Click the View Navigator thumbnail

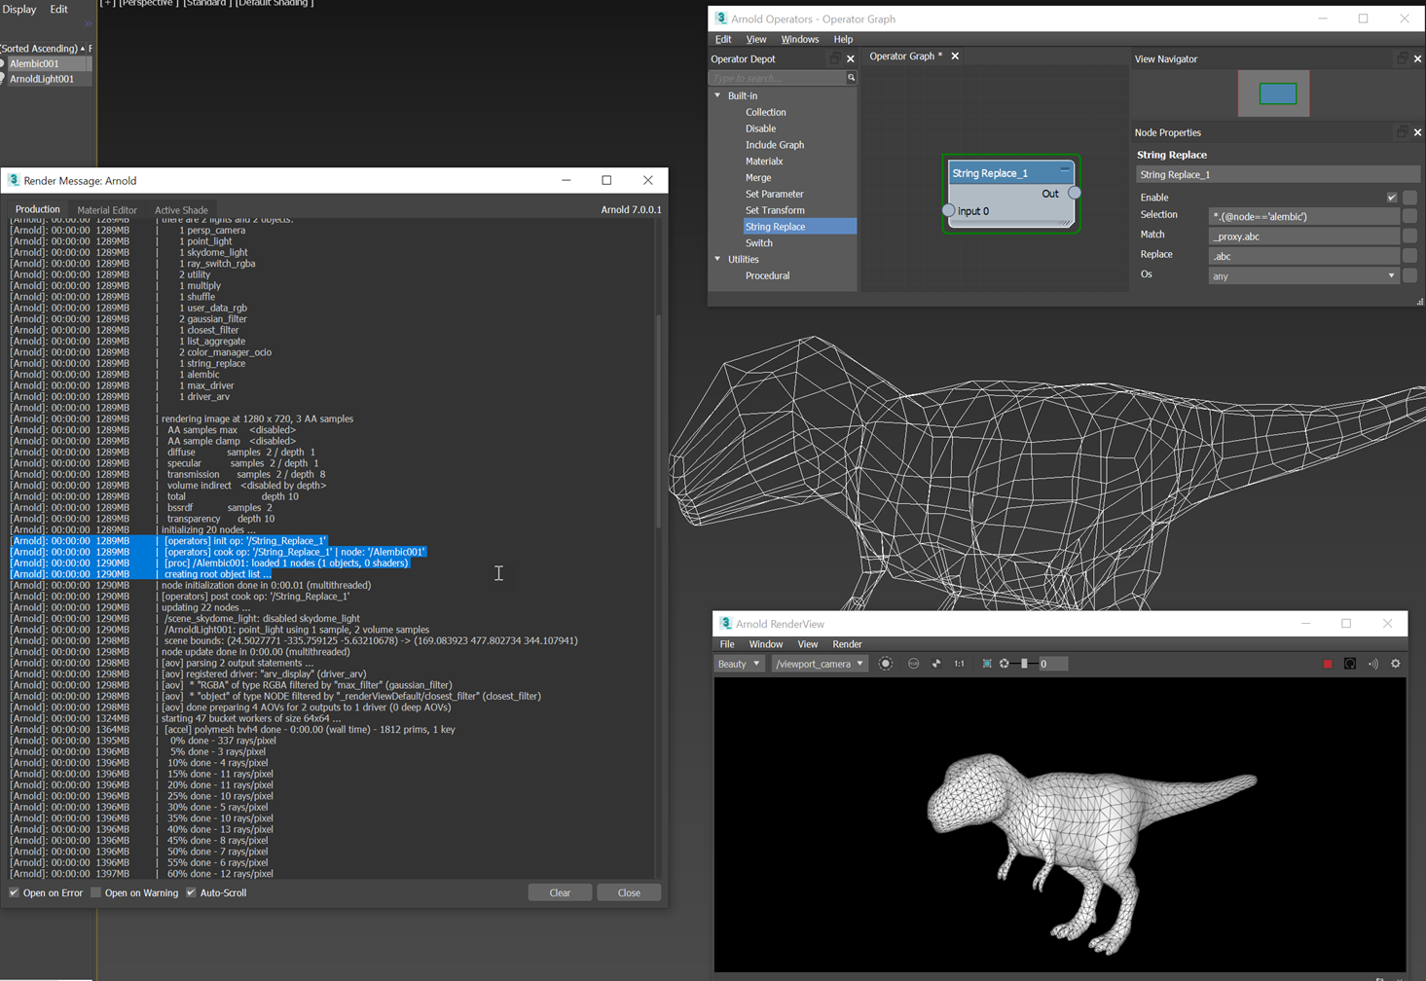pyautogui.click(x=1274, y=93)
